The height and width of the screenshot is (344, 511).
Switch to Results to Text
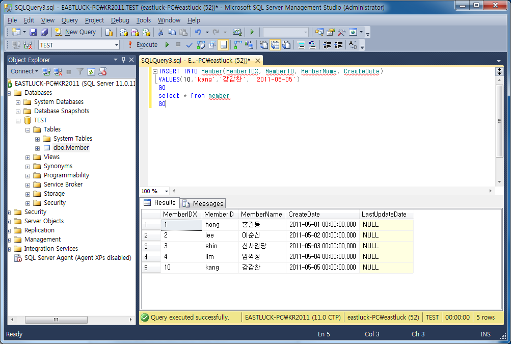(x=263, y=45)
